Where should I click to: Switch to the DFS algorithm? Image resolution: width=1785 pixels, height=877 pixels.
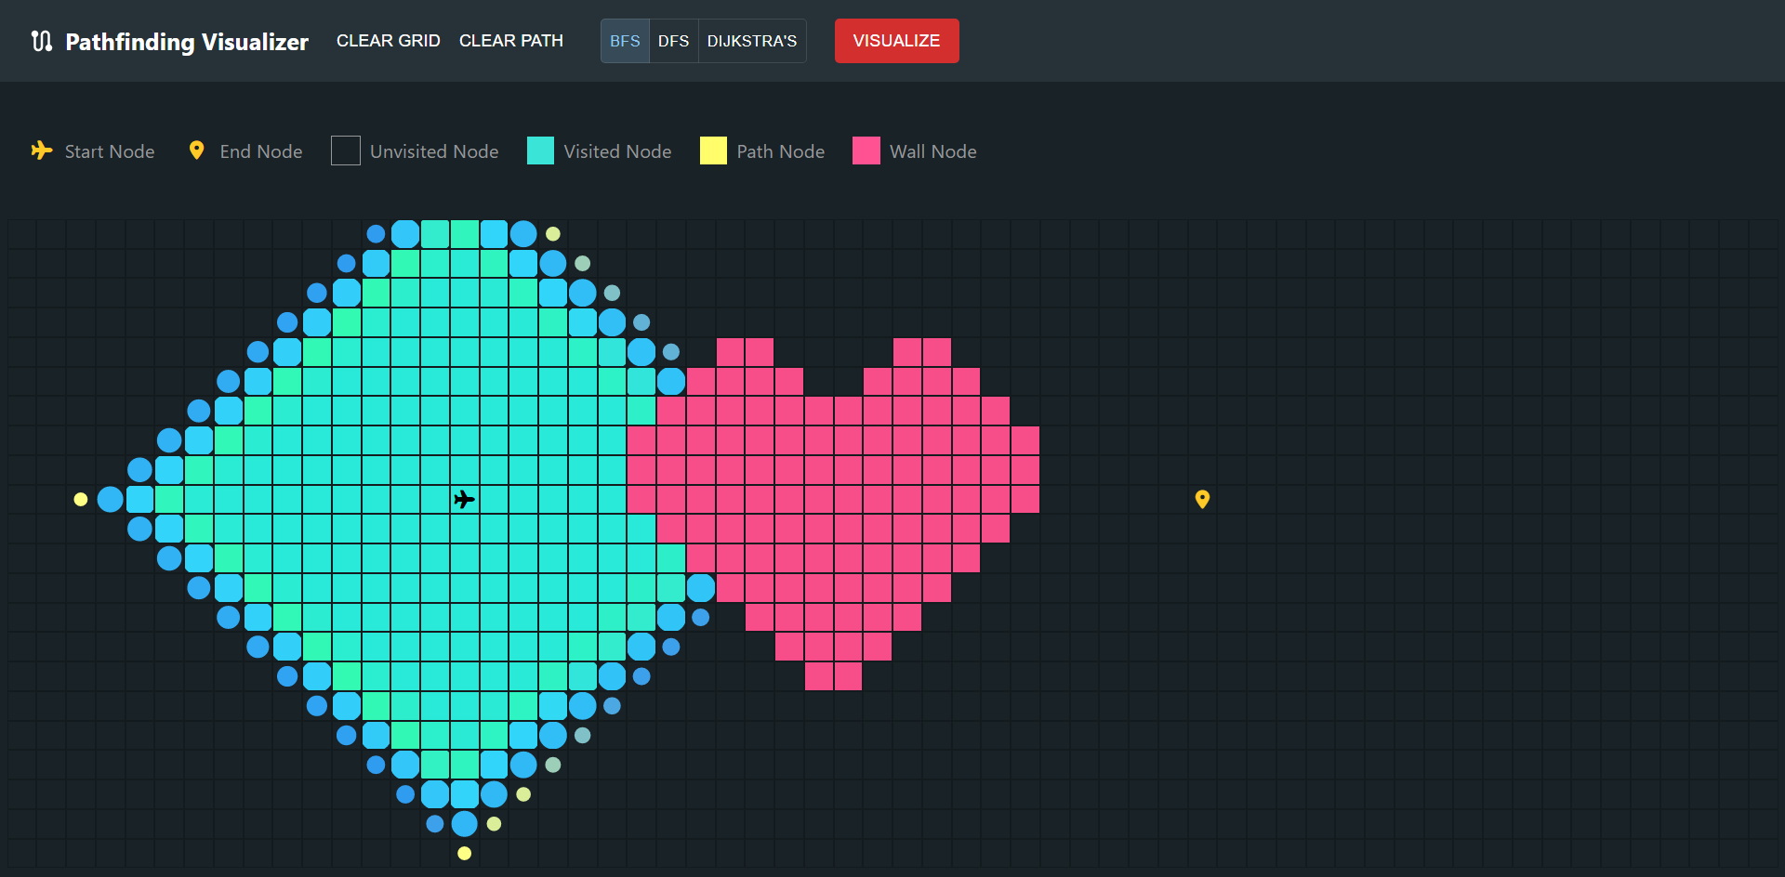pos(673,41)
